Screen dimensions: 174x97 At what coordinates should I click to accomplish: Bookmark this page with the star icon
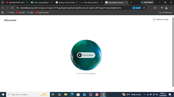tap(144, 8)
